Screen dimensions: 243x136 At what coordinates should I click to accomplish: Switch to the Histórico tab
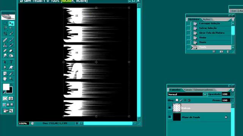tap(194, 19)
